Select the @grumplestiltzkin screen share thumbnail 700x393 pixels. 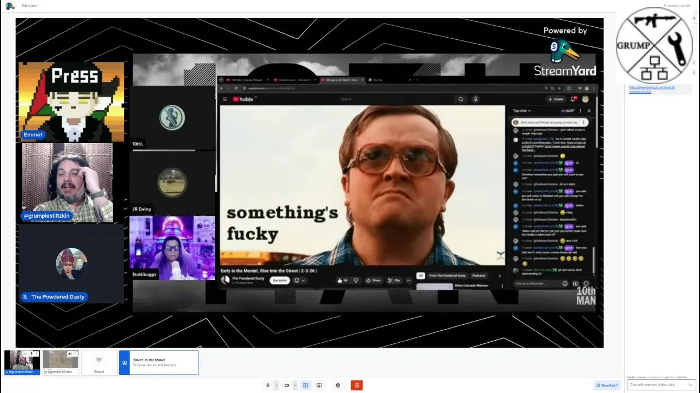point(61,362)
